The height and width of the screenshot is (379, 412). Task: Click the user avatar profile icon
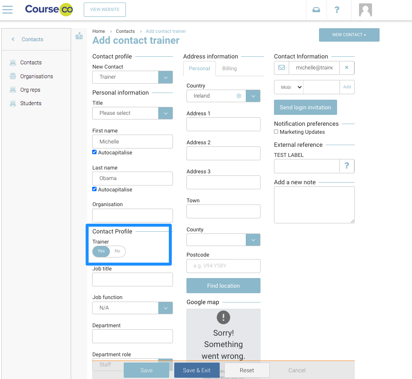pyautogui.click(x=365, y=10)
